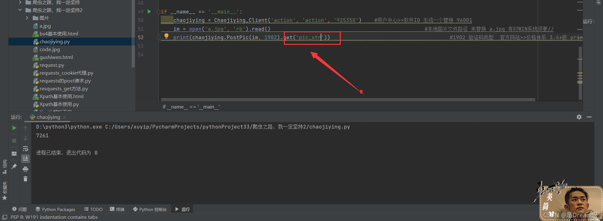The width and height of the screenshot is (603, 221).
Task: Click the stop process square icon
Action: pos(14,141)
